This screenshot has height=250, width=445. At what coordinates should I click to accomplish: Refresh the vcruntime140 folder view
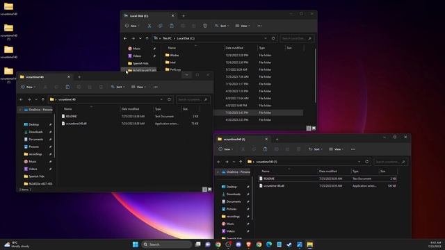click(x=169, y=99)
